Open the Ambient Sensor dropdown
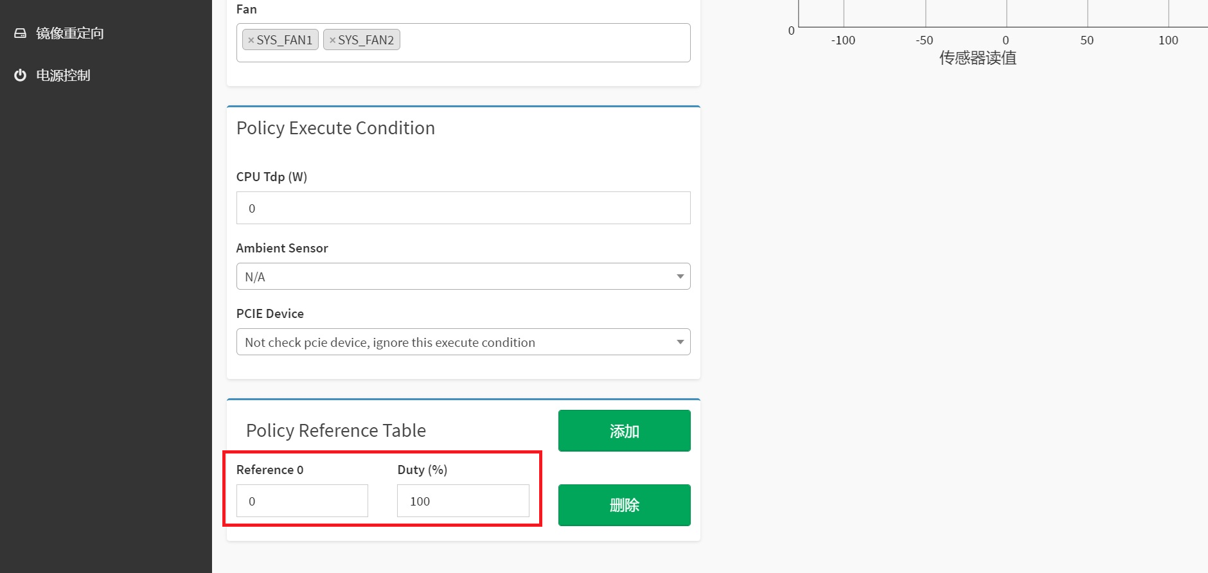This screenshot has width=1208, height=573. coord(463,276)
